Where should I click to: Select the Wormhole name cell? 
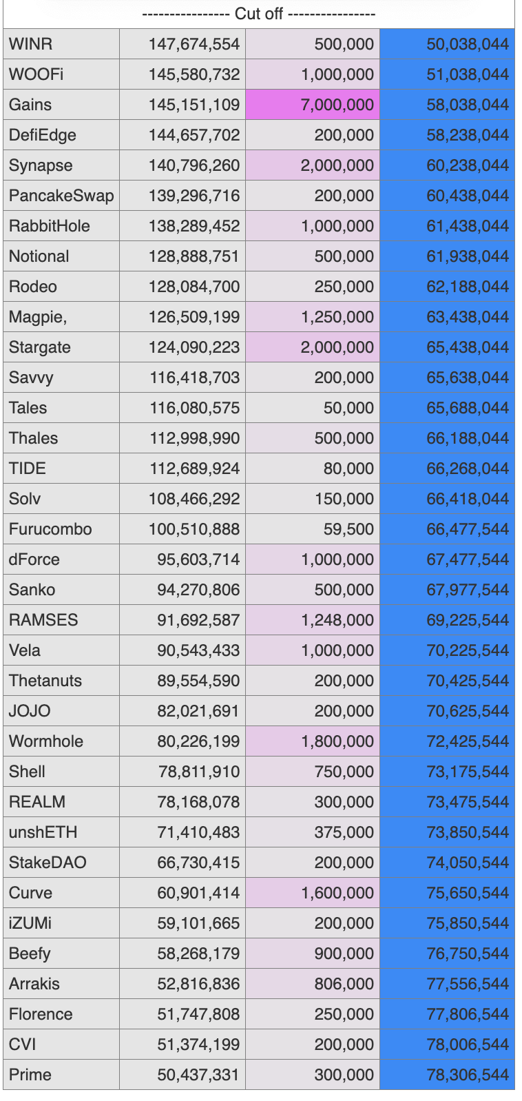(61, 741)
